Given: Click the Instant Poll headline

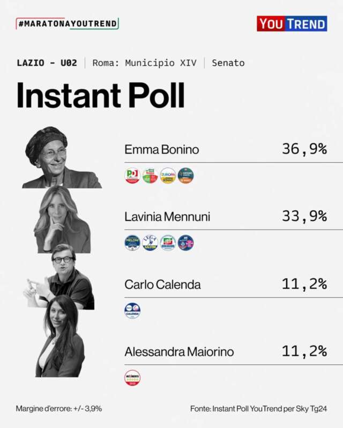Looking at the screenshot, I should (100, 96).
